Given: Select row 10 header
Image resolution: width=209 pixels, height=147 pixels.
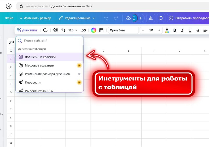Looking at the screenshot, I should click(11, 135).
